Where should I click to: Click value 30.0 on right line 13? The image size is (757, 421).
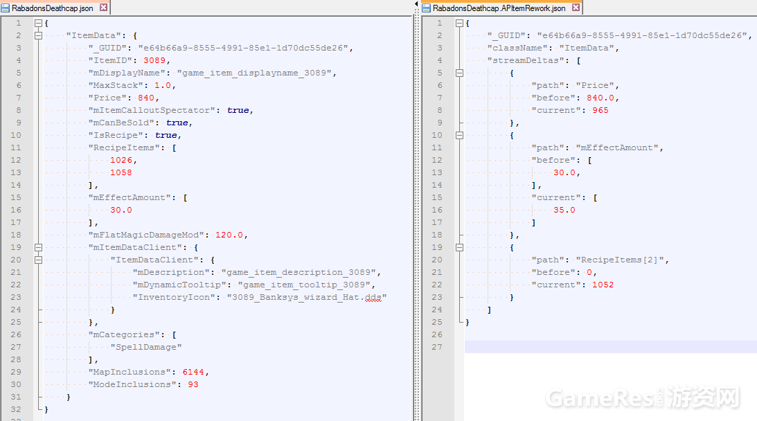564,173
